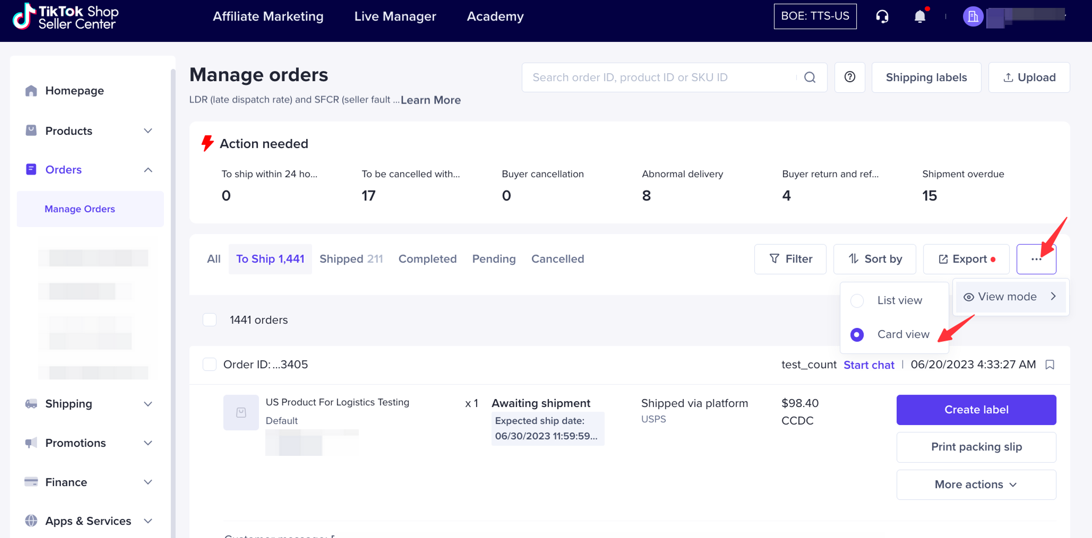
Task: Click the TikTok Shop Seller Center logo
Action: pos(66,17)
